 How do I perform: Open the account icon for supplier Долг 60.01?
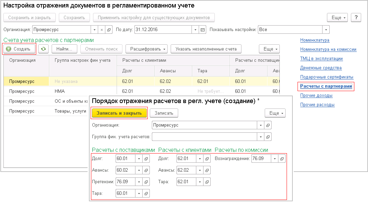tap(146, 159)
